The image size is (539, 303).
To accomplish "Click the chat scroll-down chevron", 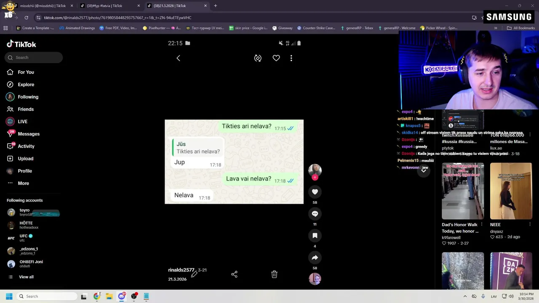I will 424,170.
